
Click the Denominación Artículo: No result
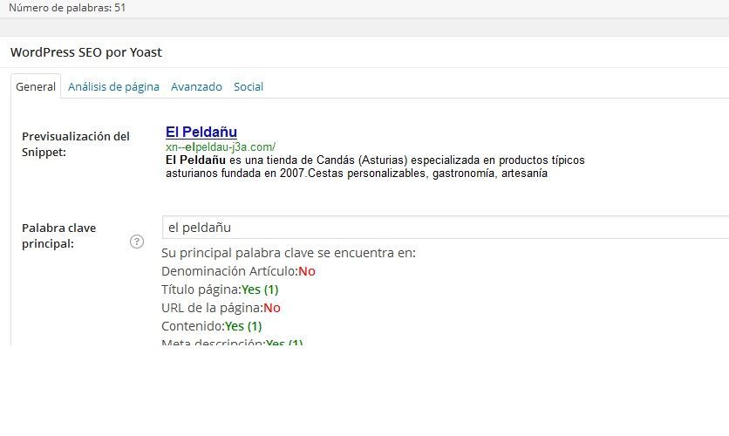tap(238, 271)
